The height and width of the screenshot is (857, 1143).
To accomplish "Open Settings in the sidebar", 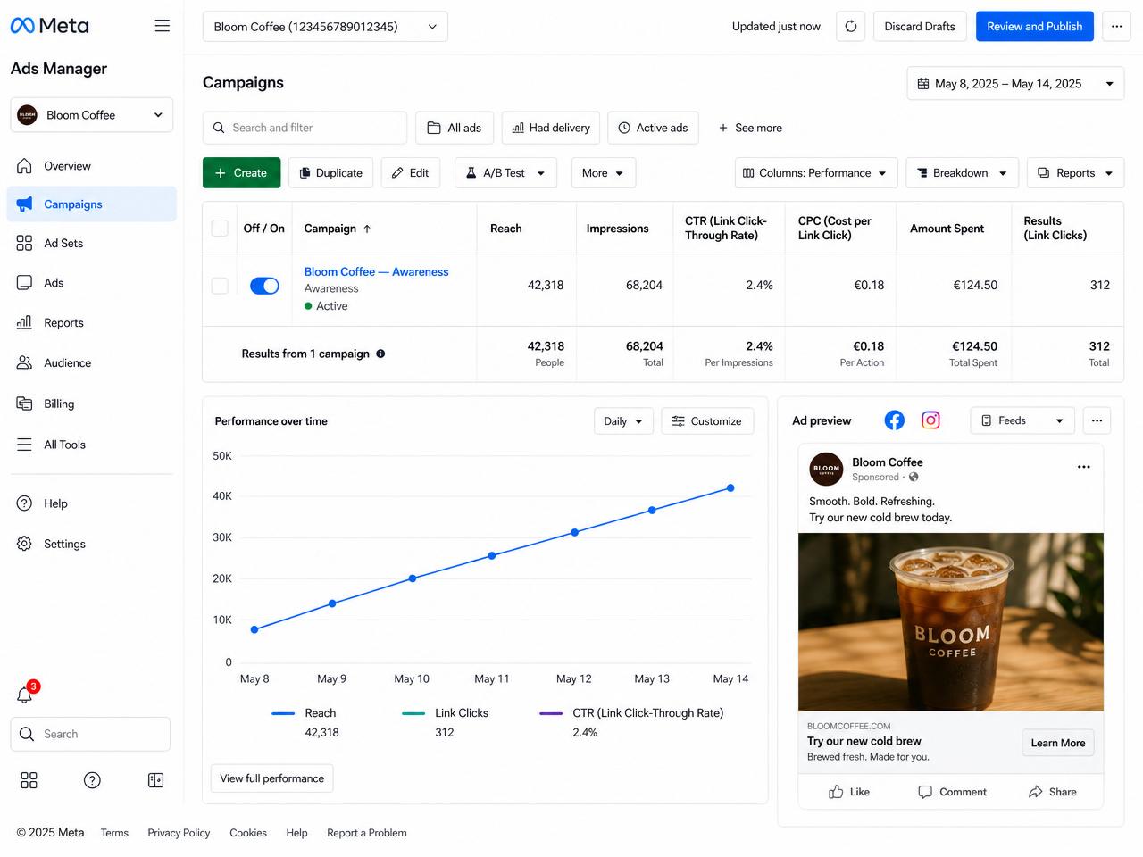I will pos(91,544).
